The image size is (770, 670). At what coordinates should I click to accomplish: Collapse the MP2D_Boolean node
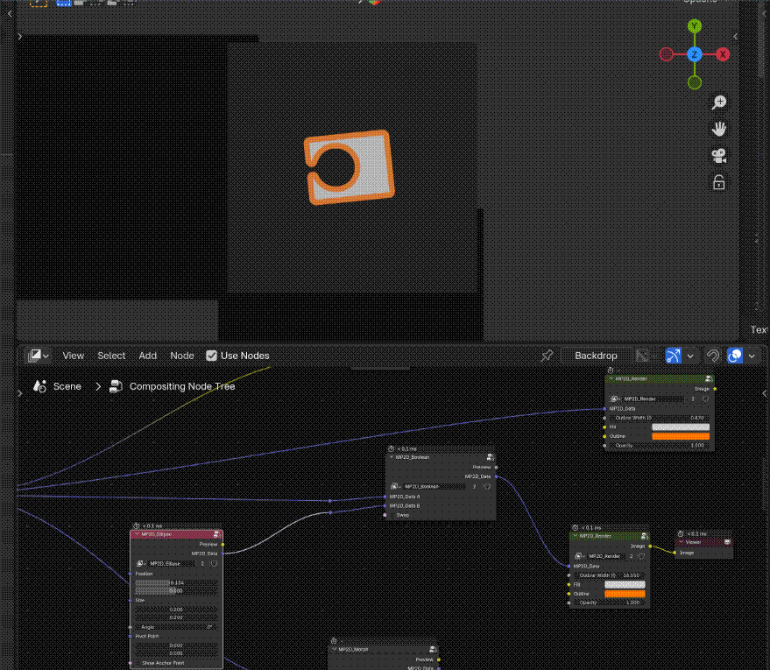pyautogui.click(x=392, y=457)
